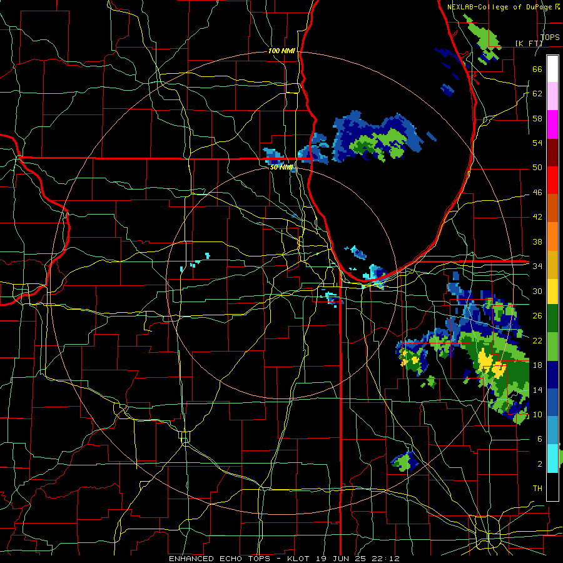Screen dimensions: 563x563
Task: Select the navy blue legend swatch
Action: [x=552, y=375]
